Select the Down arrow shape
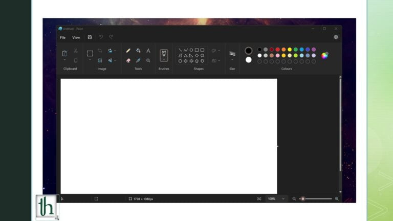Viewport: 393px width, 221px height. (202, 61)
